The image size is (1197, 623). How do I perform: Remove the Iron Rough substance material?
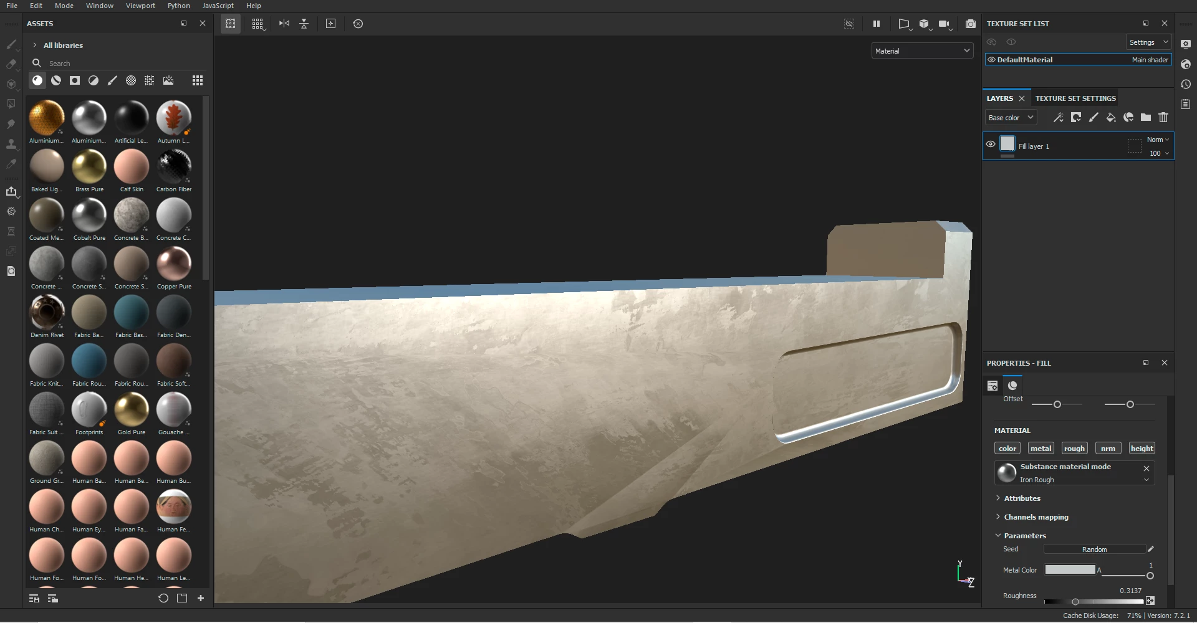(x=1147, y=468)
